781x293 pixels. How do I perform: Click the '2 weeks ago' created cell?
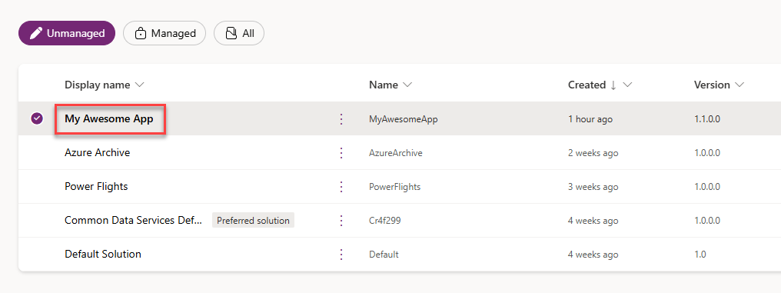click(593, 153)
